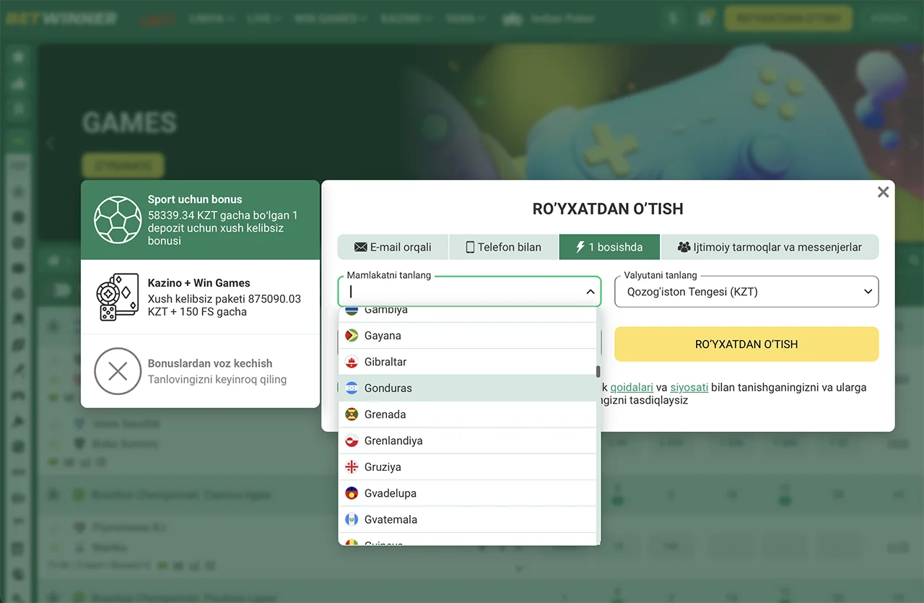Viewport: 924px width, 603px height.
Task: Select the football Sport bonus icon
Action: [x=118, y=220]
